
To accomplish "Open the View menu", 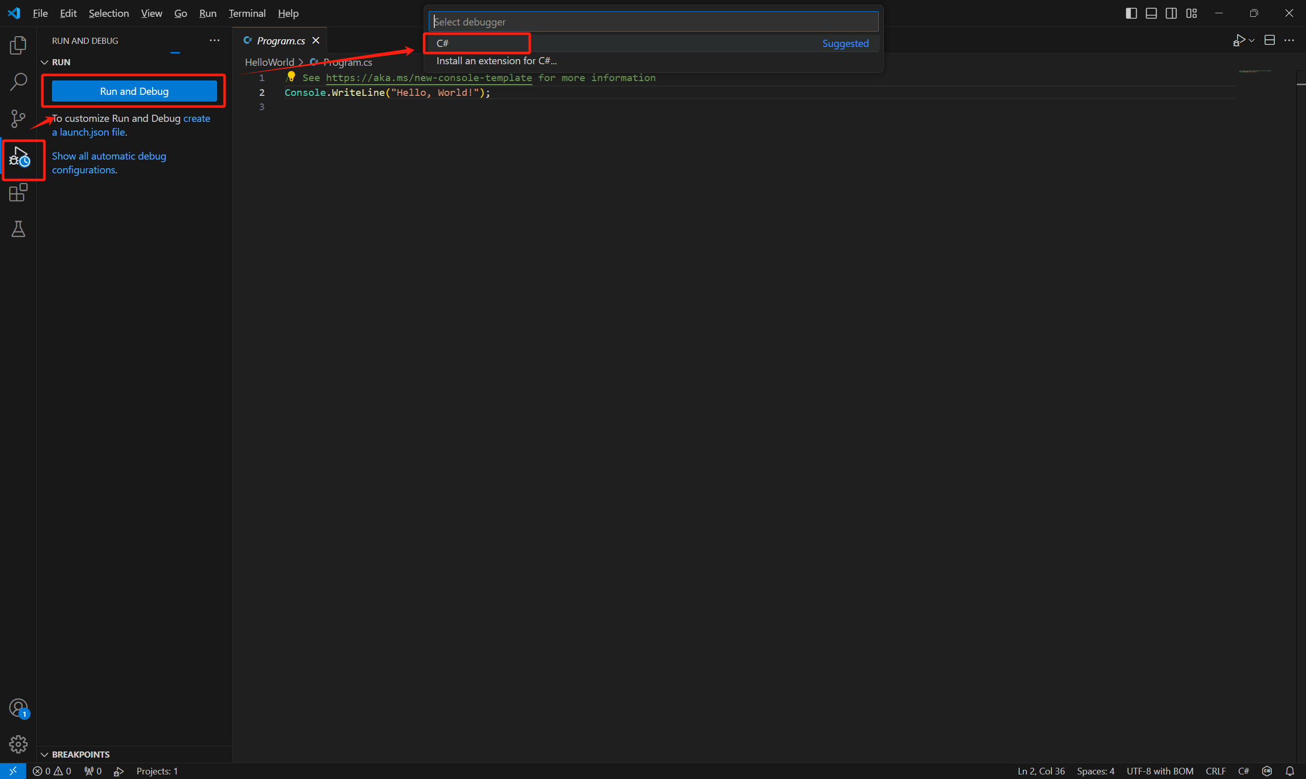I will (x=151, y=13).
